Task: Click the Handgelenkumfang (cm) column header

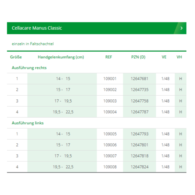Action: coord(61,57)
